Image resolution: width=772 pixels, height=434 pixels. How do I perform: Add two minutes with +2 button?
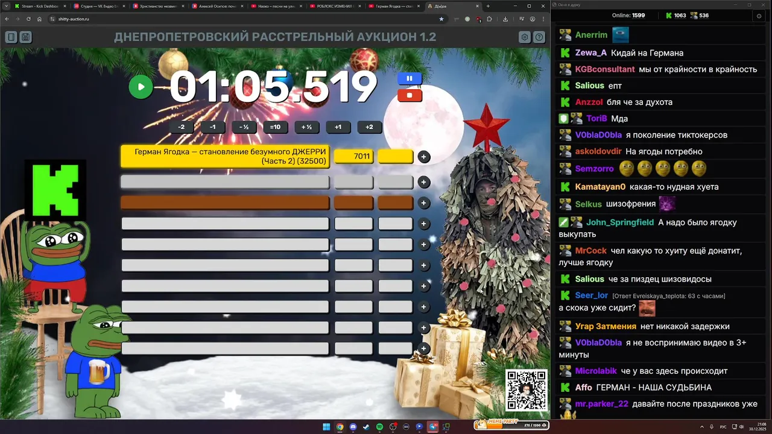370,127
